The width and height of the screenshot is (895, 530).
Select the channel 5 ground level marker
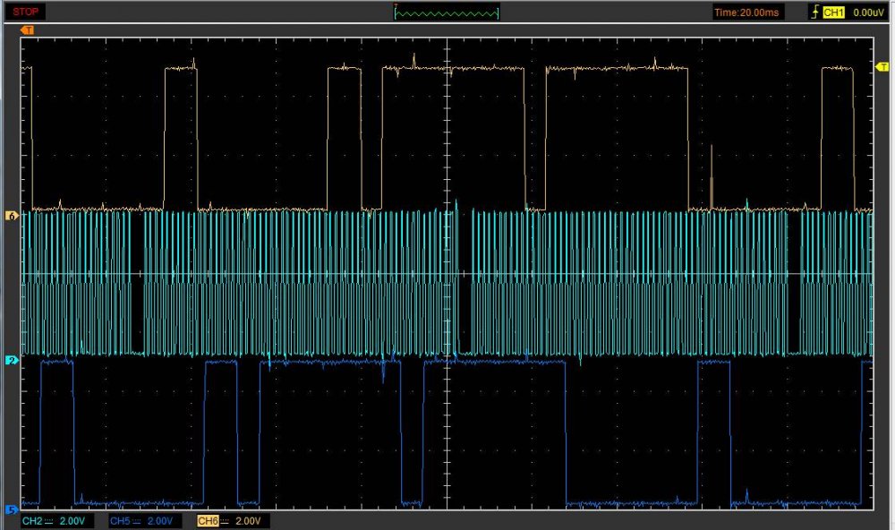click(13, 509)
